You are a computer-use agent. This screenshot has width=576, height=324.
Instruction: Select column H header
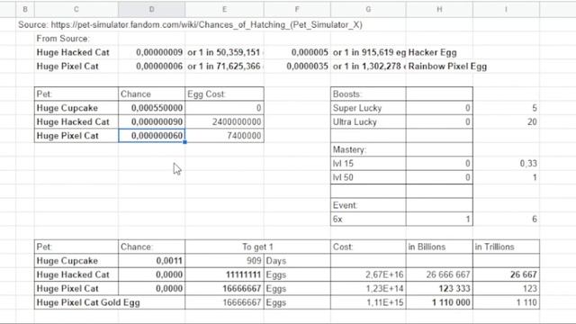click(439, 9)
